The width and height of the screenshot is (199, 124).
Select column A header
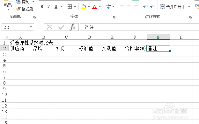20,37
